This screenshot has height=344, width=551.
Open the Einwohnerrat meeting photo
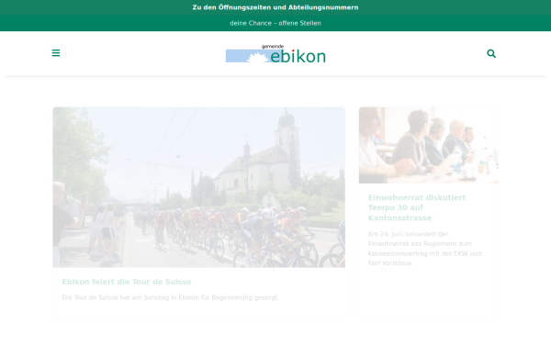coord(428,145)
